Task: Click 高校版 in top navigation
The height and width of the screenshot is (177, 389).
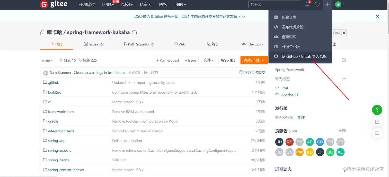Action: (x=127, y=4)
